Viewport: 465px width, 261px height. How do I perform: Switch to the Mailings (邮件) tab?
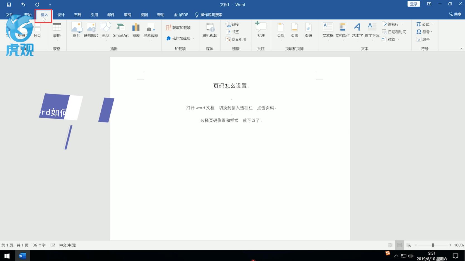[111, 14]
